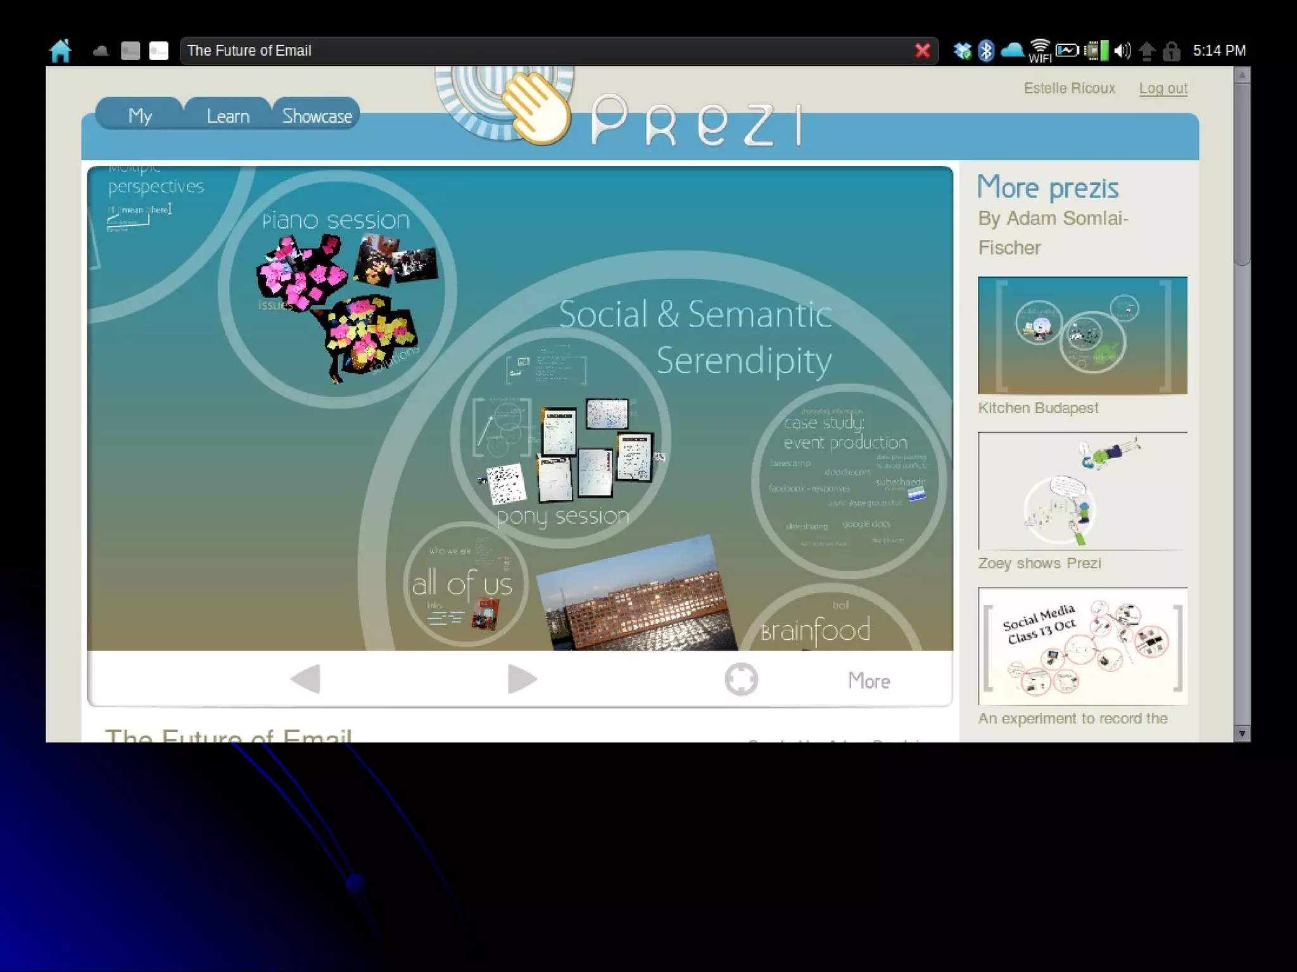Go to previous prezi step arrow
This screenshot has height=972, width=1297.
click(x=306, y=680)
